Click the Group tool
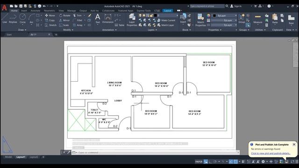The height and width of the screenshot is (168, 299). click(x=242, y=19)
